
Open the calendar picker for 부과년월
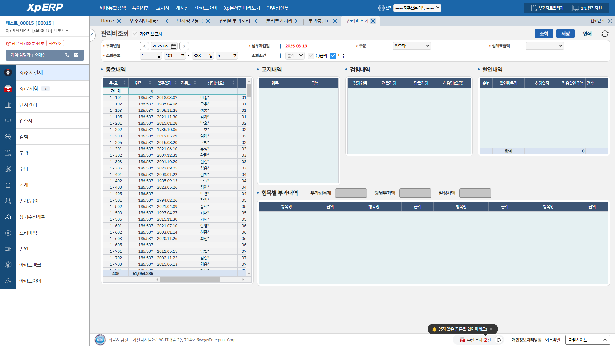174,46
